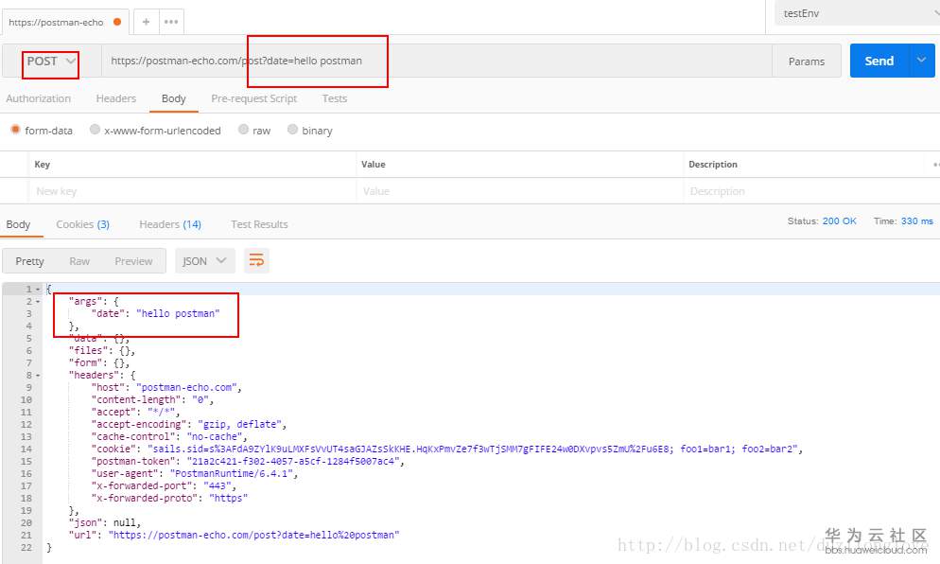
Task: Switch response view to Pretty
Action: click(29, 261)
